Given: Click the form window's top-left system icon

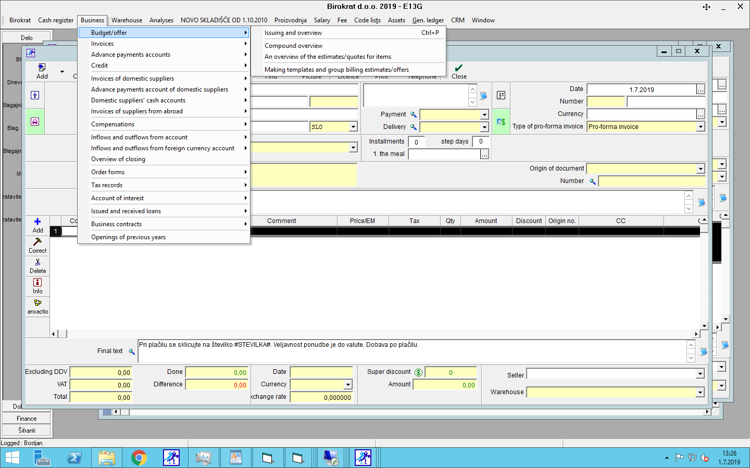Looking at the screenshot, I should [31, 53].
